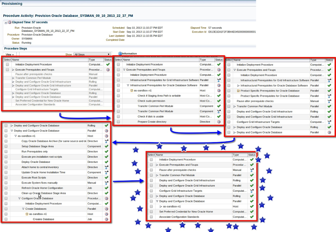
Task: Click the Provisioning page title
Action: [x=12, y=4]
